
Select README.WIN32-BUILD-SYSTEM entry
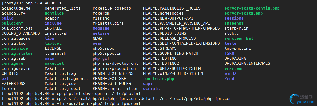tap(173, 73)
